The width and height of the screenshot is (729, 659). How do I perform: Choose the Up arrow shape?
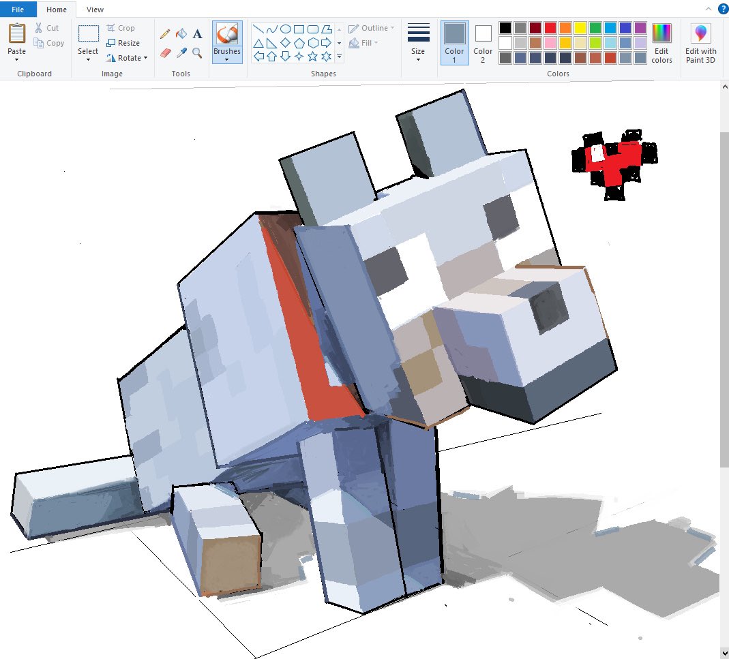click(x=272, y=57)
